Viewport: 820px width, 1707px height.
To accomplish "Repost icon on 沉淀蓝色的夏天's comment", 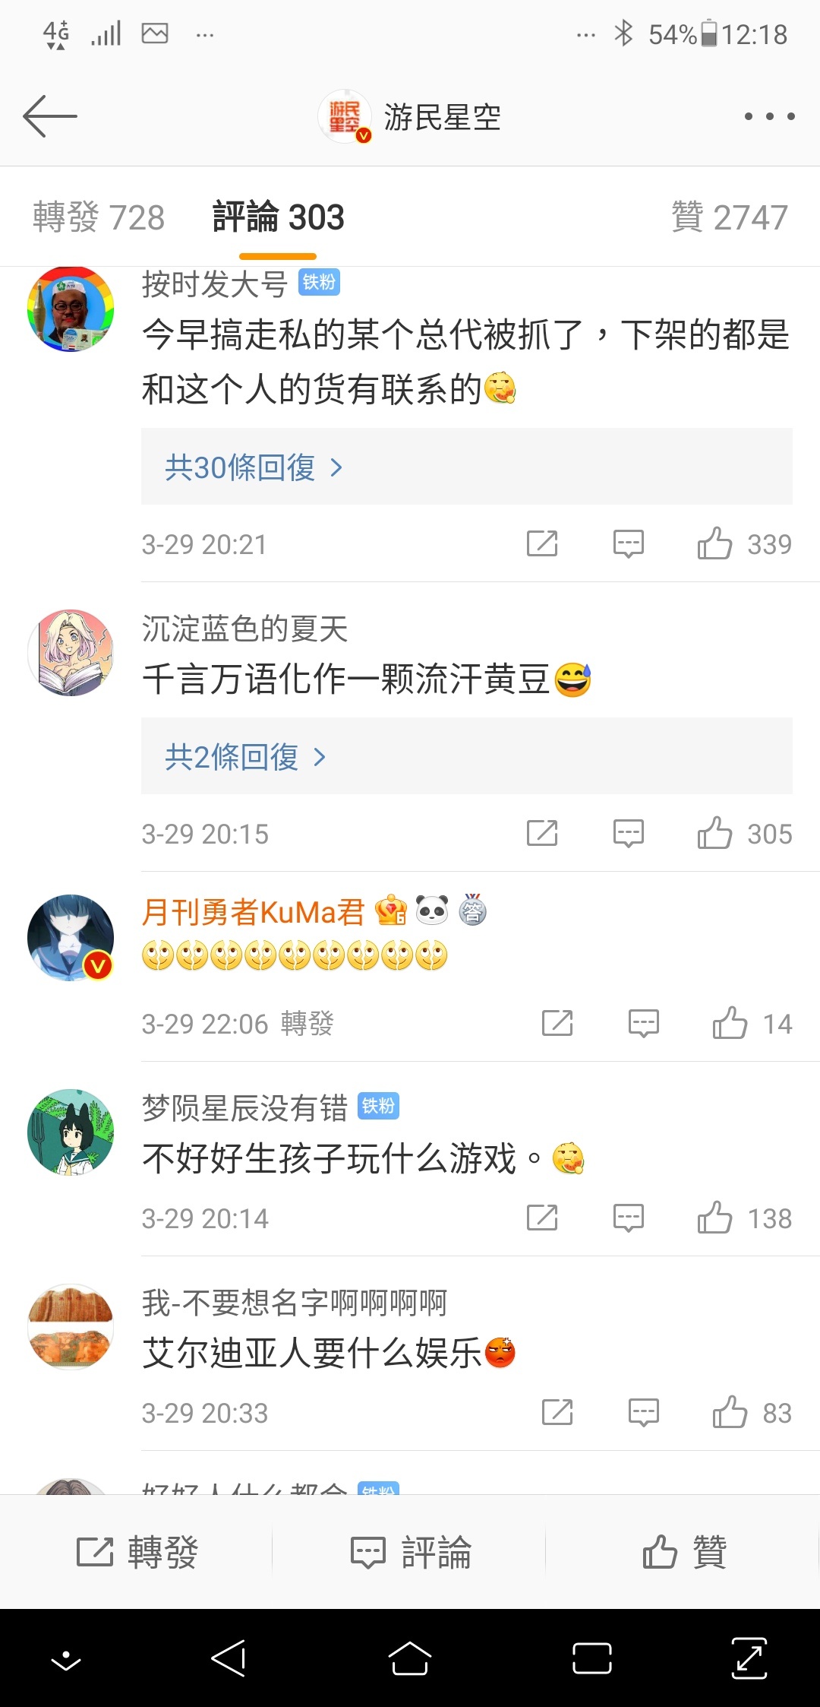I will click(542, 834).
